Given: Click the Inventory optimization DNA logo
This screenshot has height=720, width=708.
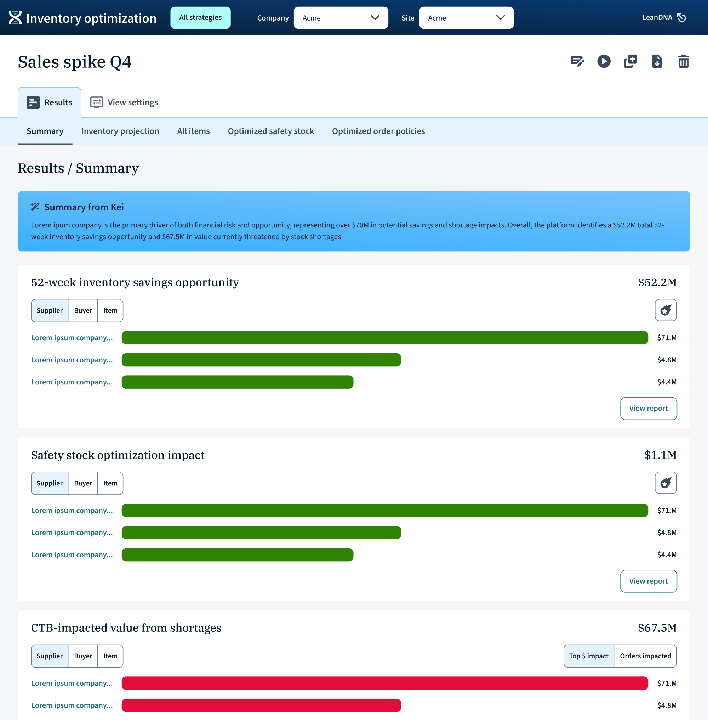Looking at the screenshot, I should coord(15,18).
